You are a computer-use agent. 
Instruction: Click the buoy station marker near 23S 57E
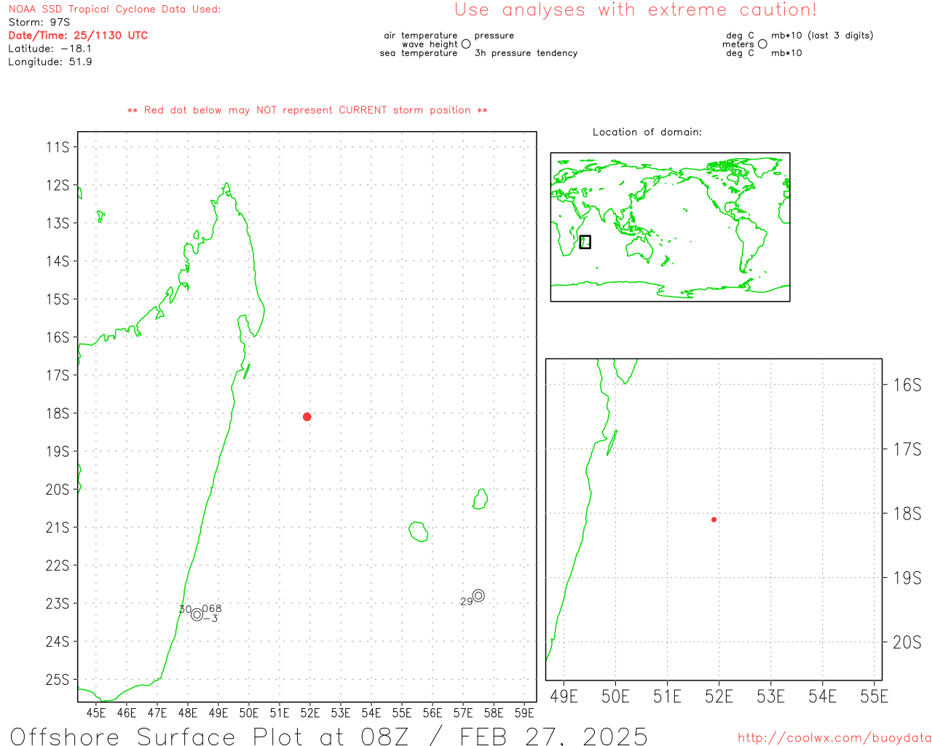pos(478,596)
